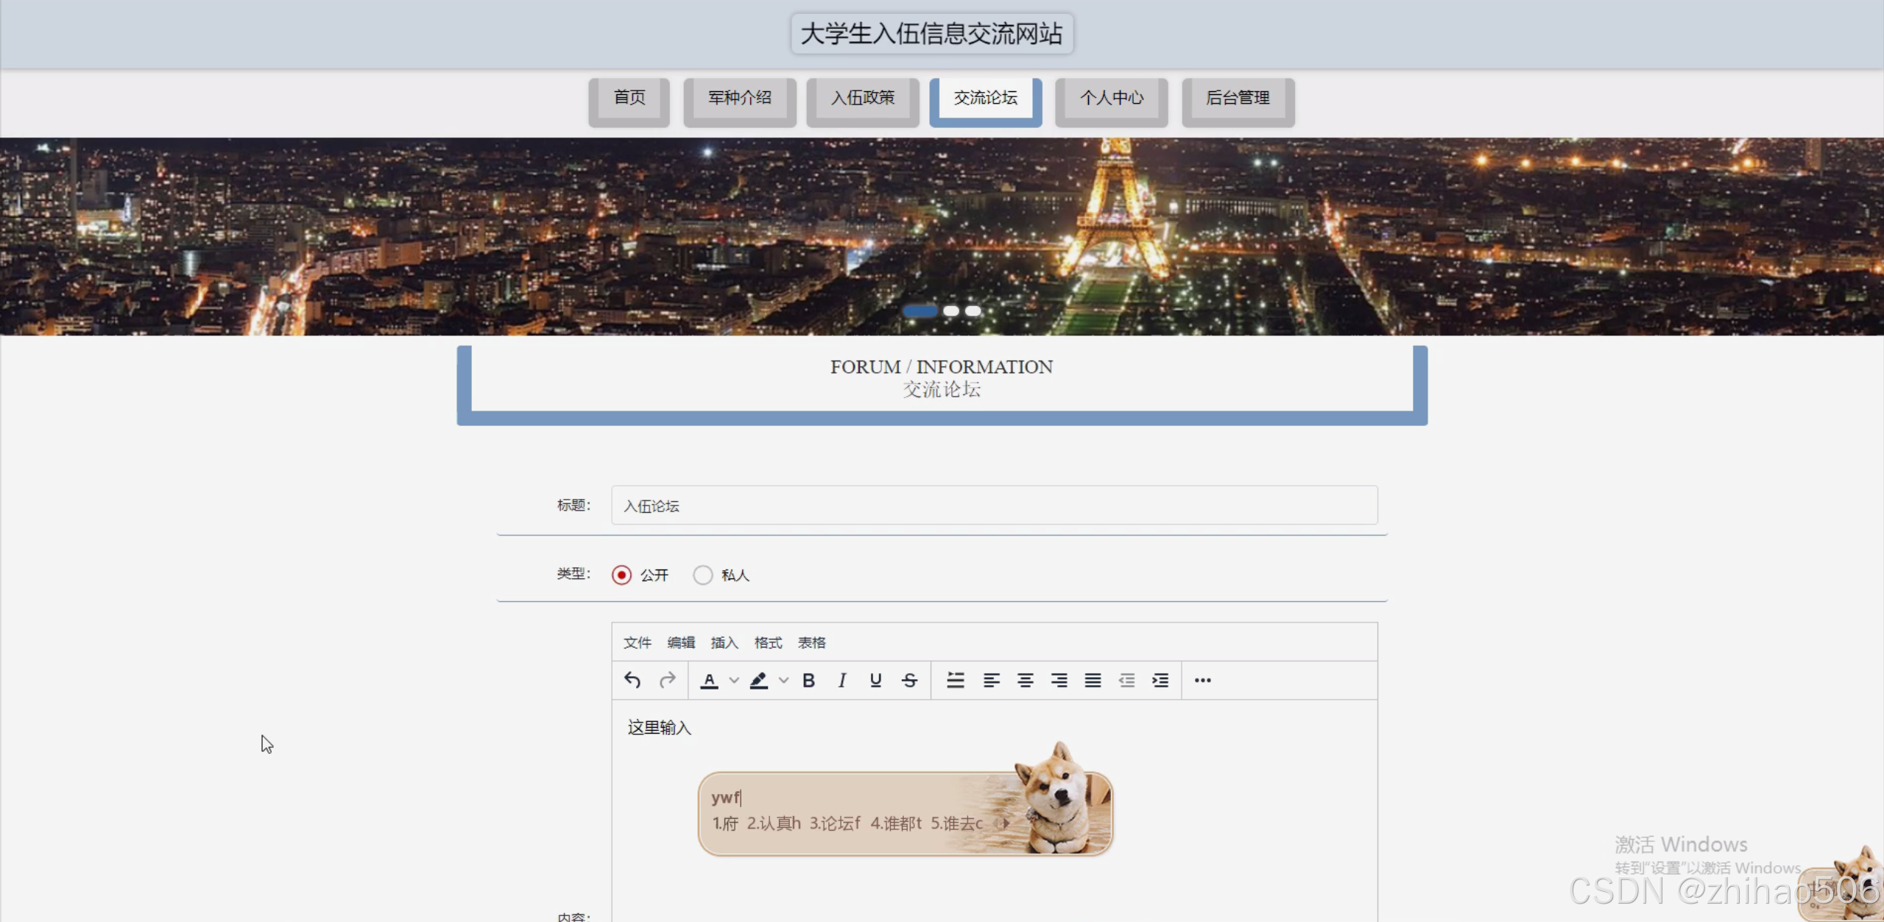The image size is (1884, 922).
Task: Apply text color with the A icon
Action: tap(709, 680)
